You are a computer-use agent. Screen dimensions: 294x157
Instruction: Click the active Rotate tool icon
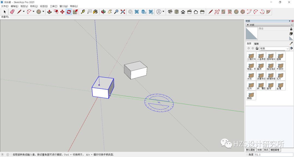[68, 12]
